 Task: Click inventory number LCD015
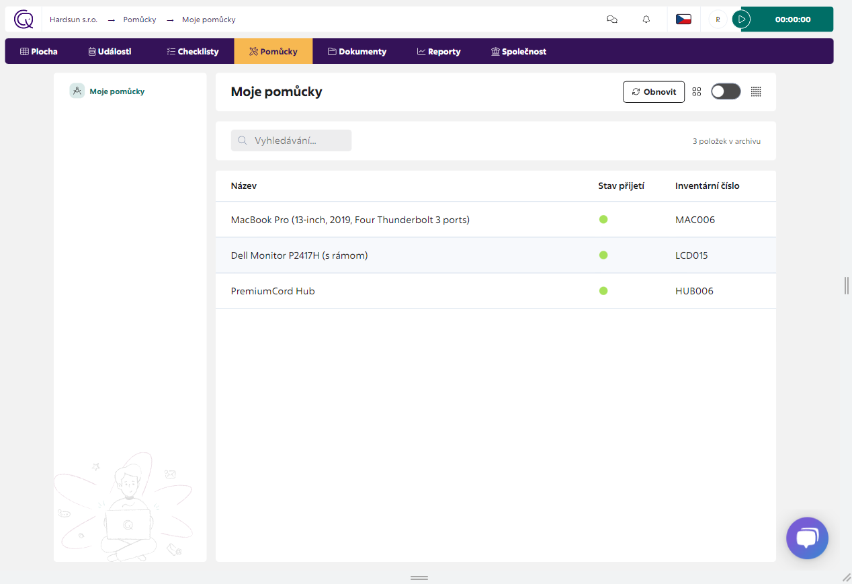(691, 255)
